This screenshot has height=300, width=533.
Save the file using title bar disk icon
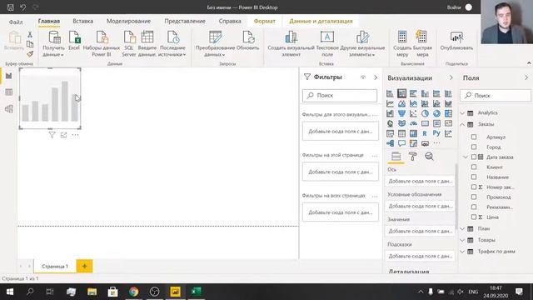coord(11,7)
